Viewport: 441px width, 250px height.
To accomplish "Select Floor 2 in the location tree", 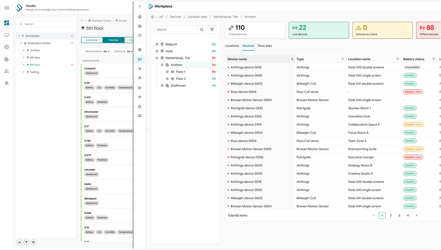I will click(x=180, y=79).
